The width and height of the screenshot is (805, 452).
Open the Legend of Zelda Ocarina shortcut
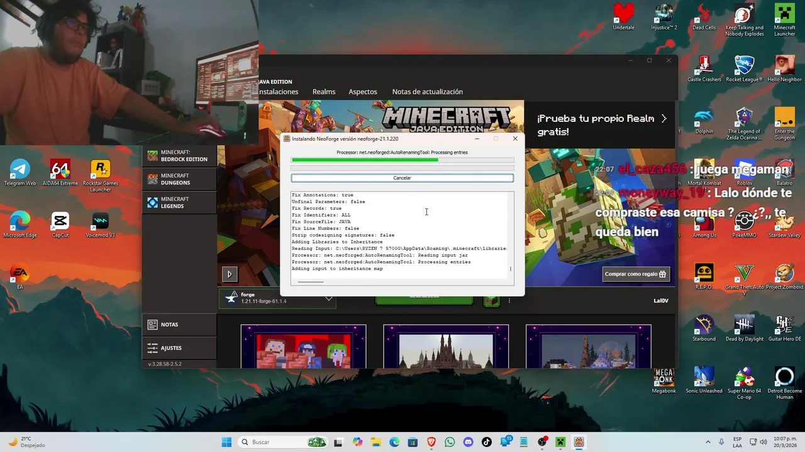click(x=744, y=124)
